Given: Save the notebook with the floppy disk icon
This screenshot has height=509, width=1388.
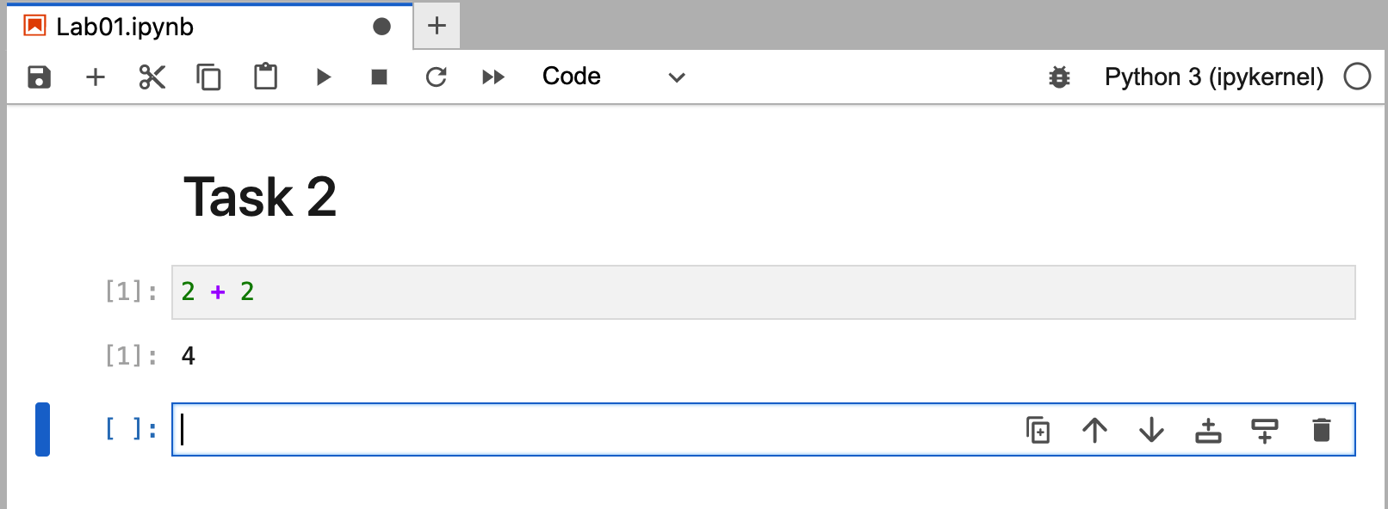Looking at the screenshot, I should [40, 77].
